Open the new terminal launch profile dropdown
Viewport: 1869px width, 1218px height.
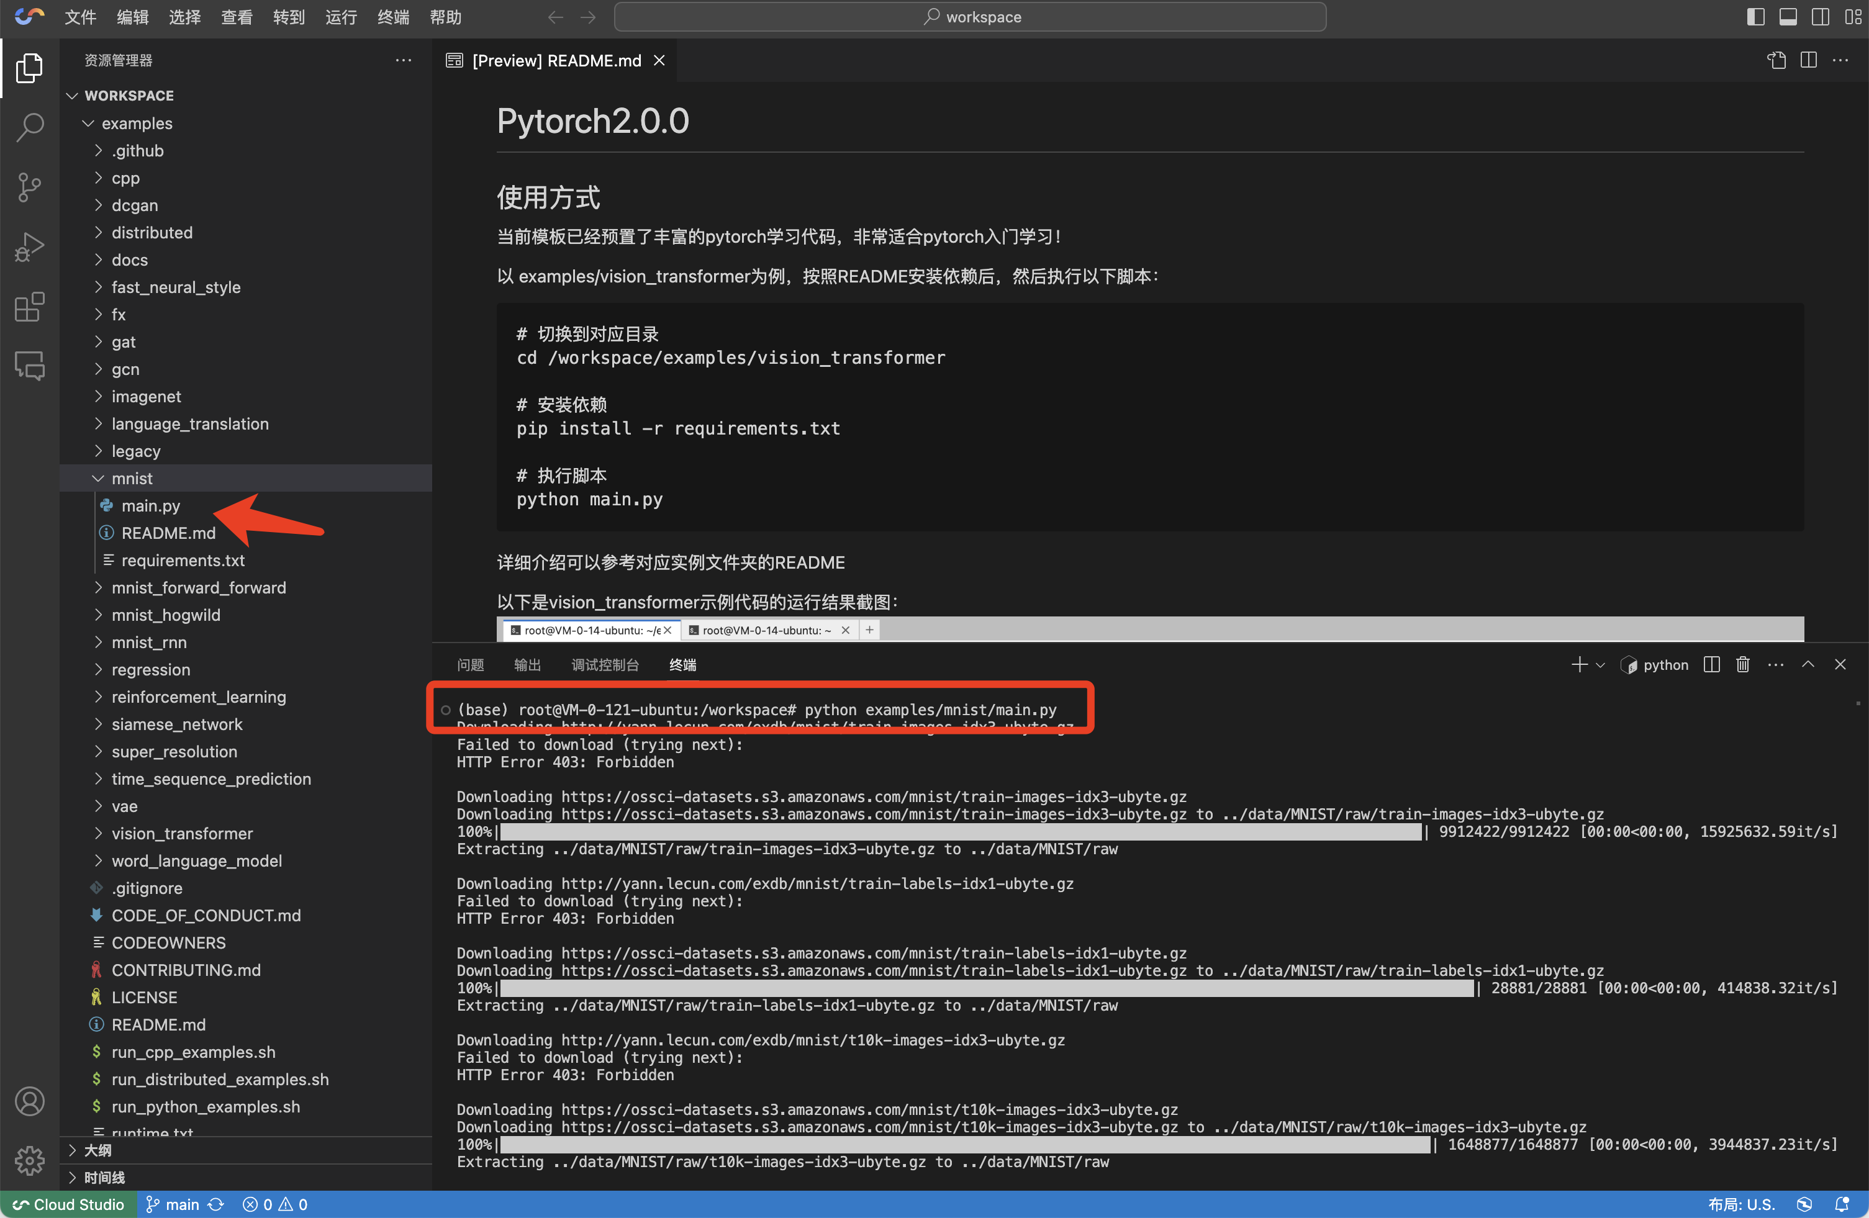pos(1600,666)
